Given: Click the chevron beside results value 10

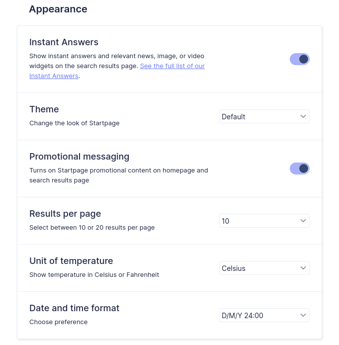Looking at the screenshot, I should click(303, 220).
